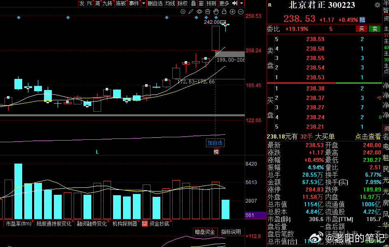Image resolution: width=389 pixels, height=247 pixels.
Task: Click the 榜 ranking icon under the chart
Action: (216, 152)
